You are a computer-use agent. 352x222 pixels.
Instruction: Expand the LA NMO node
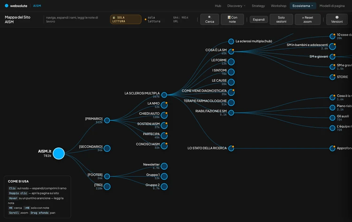tap(164, 105)
